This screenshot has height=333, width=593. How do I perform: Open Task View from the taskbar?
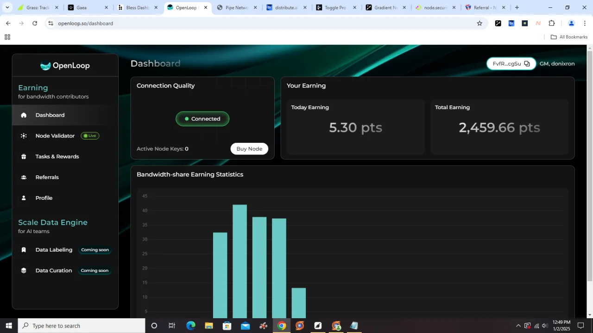point(172,326)
